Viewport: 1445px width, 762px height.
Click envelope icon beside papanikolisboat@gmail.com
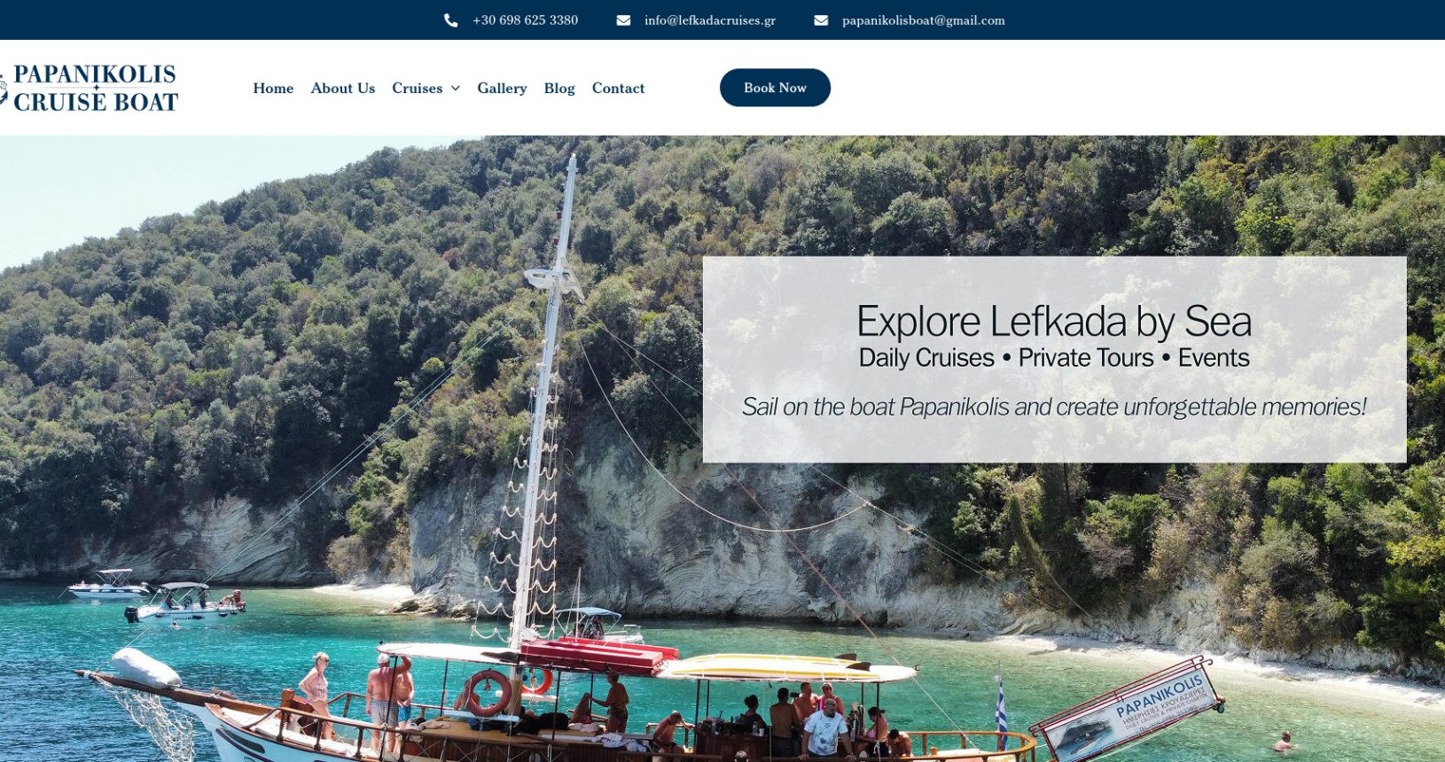[821, 20]
